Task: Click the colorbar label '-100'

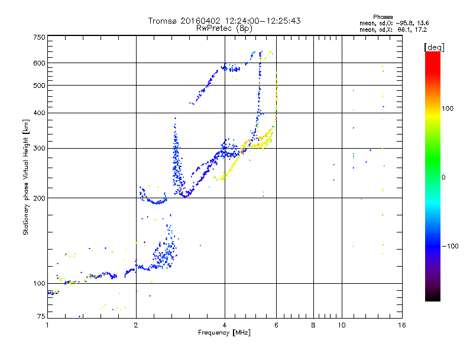Action: tap(450, 246)
